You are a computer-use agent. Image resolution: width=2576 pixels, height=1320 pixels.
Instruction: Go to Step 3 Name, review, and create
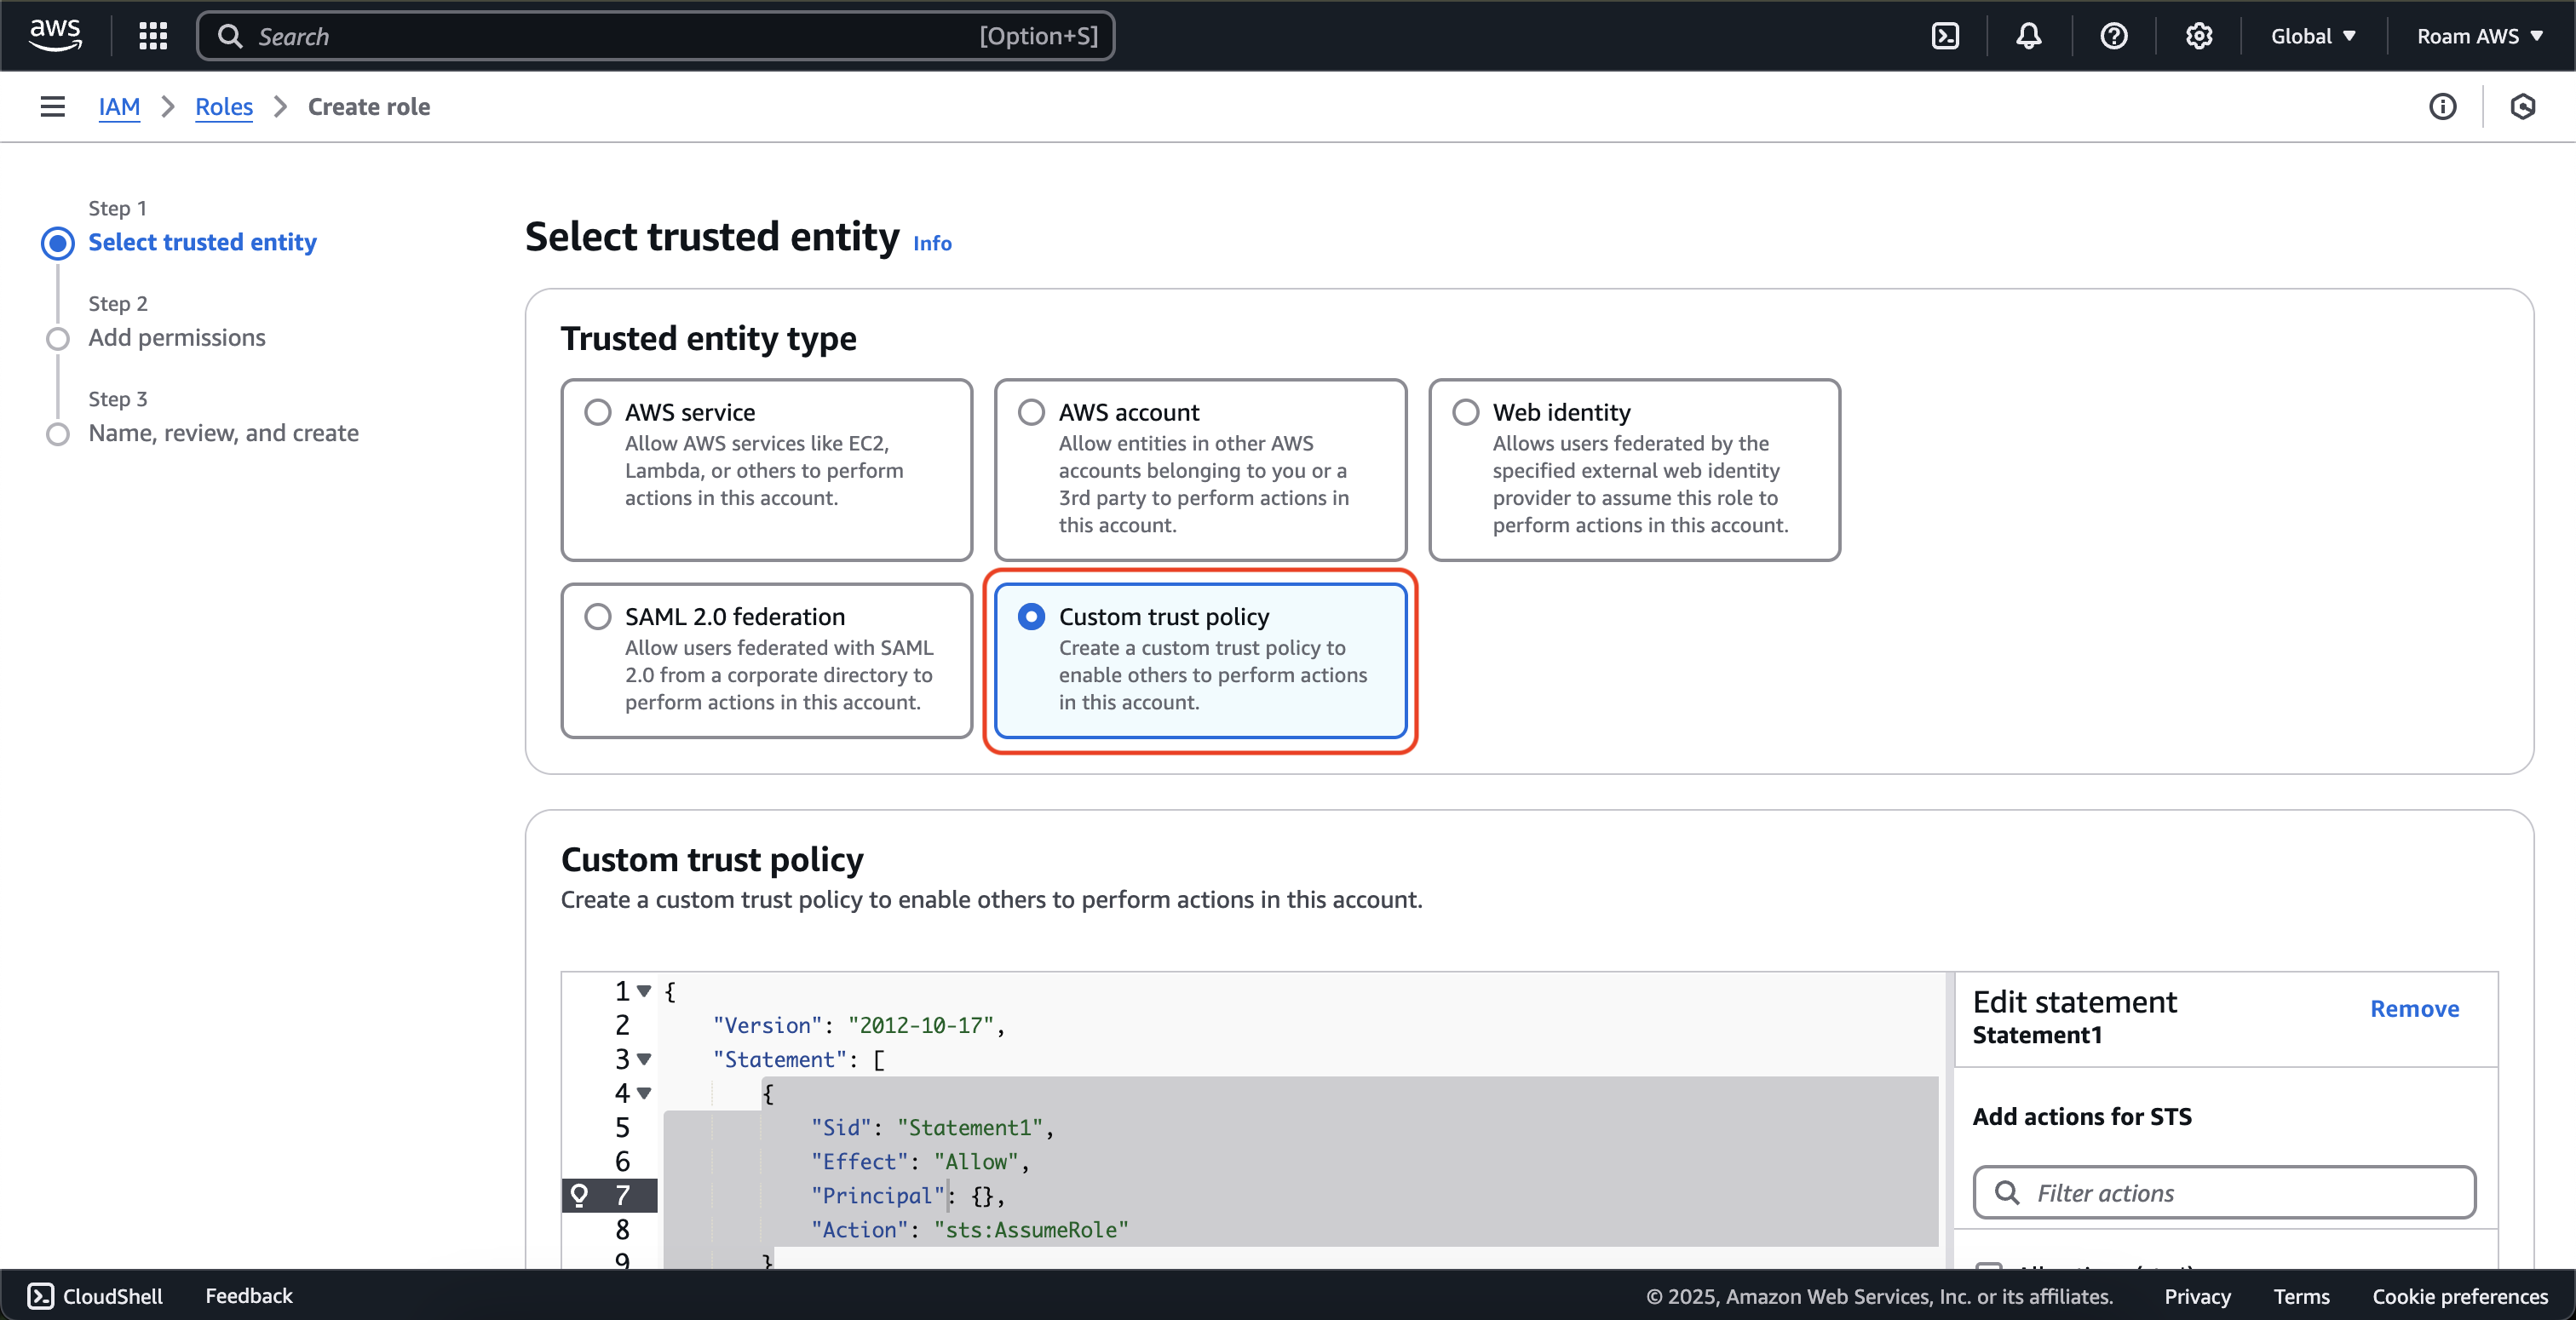[x=223, y=433]
